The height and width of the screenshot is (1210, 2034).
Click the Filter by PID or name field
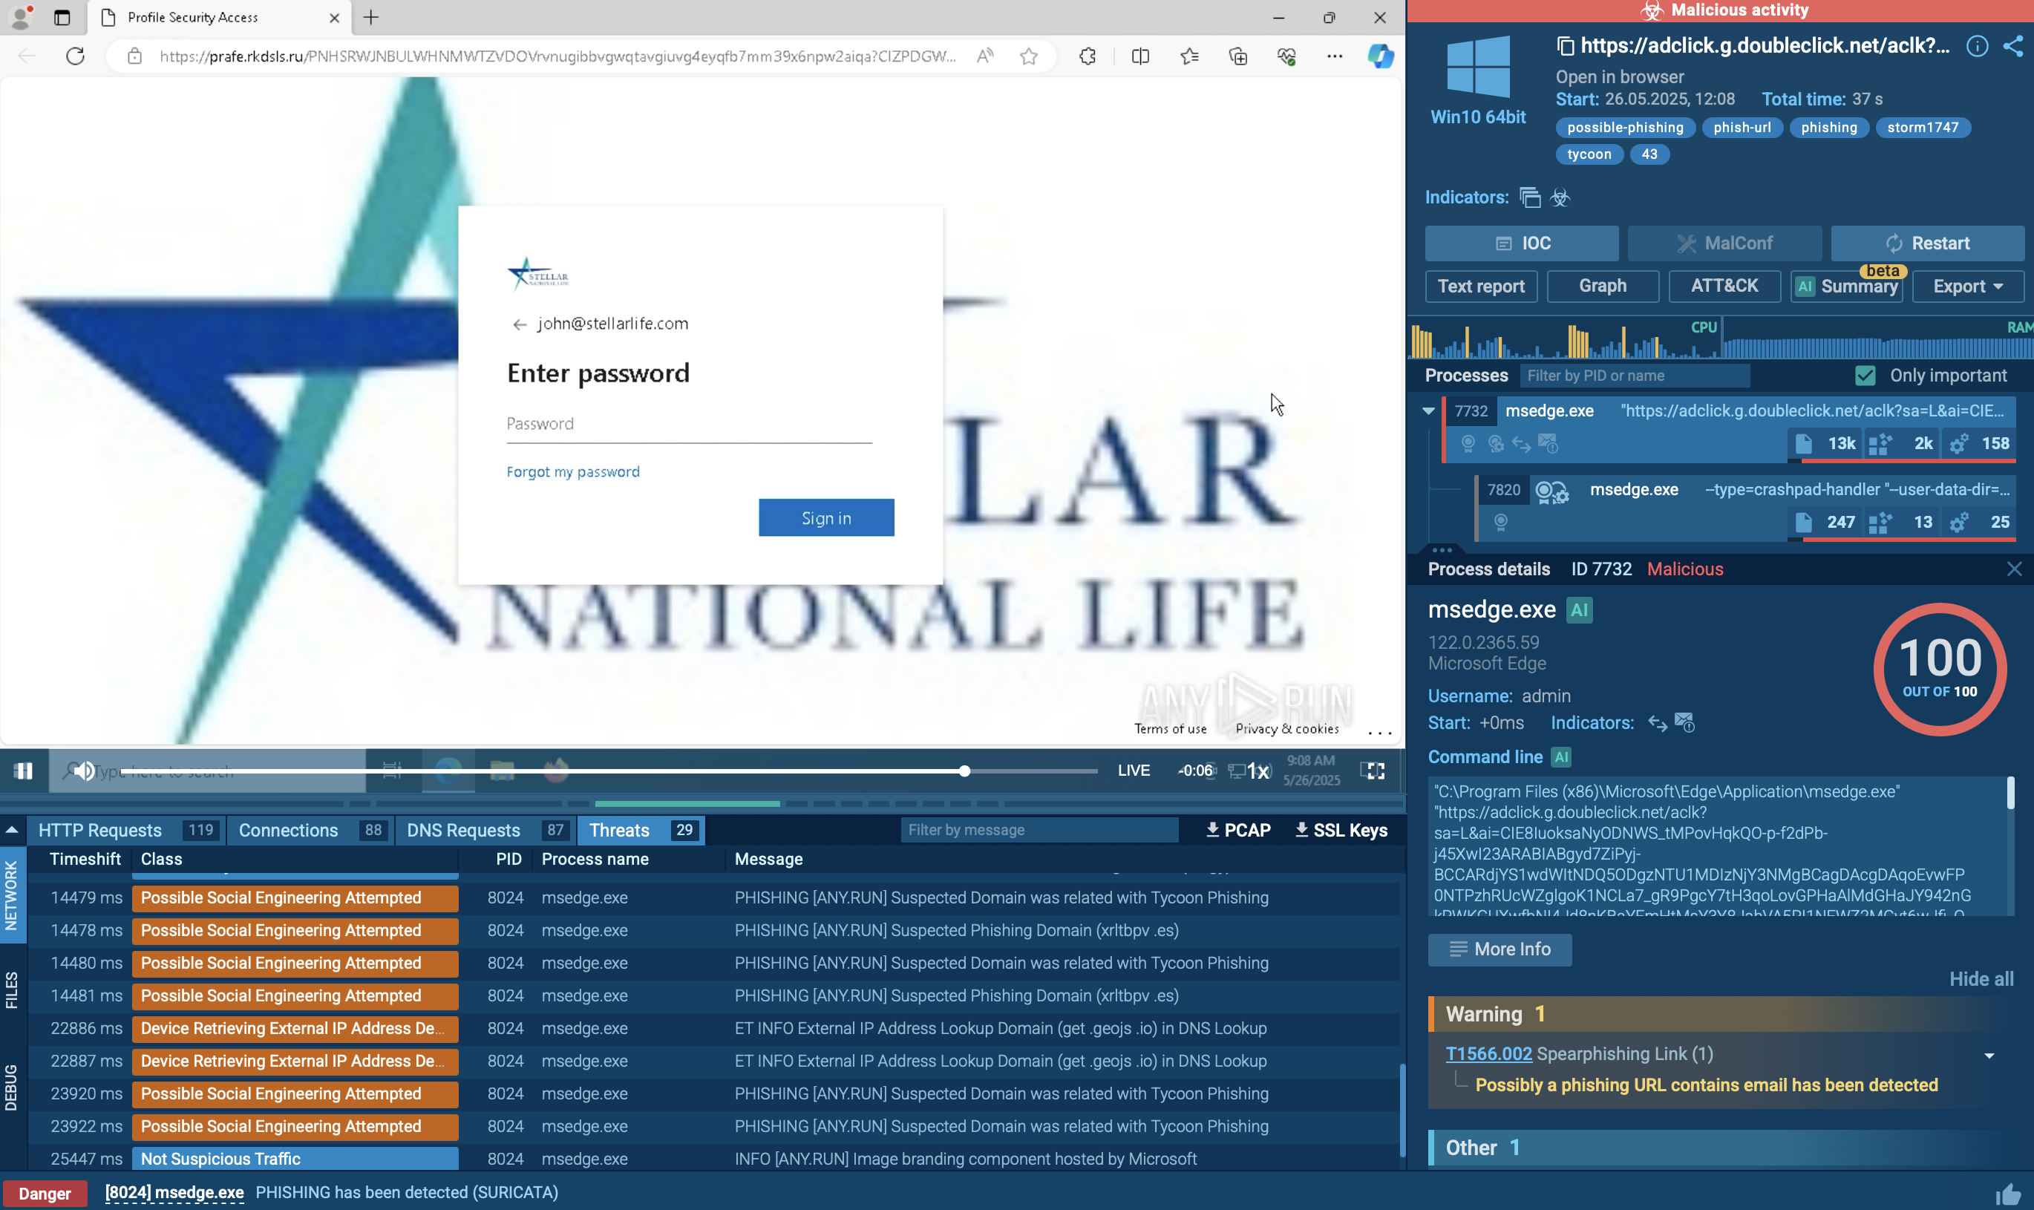pos(1634,376)
